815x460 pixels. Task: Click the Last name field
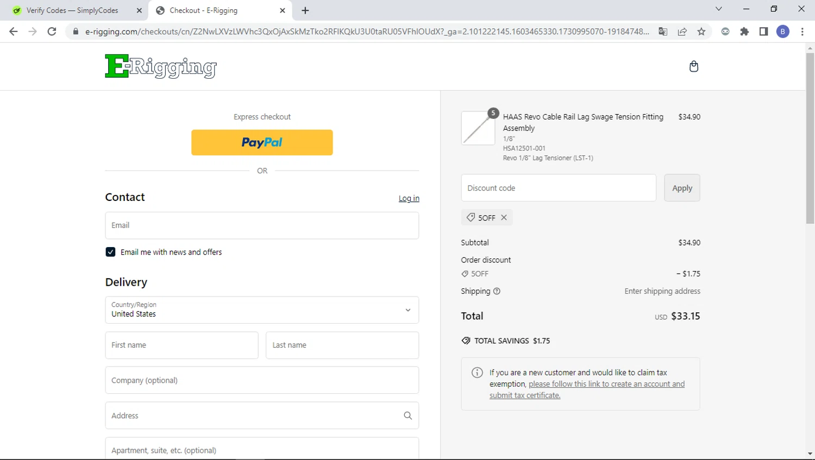click(342, 345)
